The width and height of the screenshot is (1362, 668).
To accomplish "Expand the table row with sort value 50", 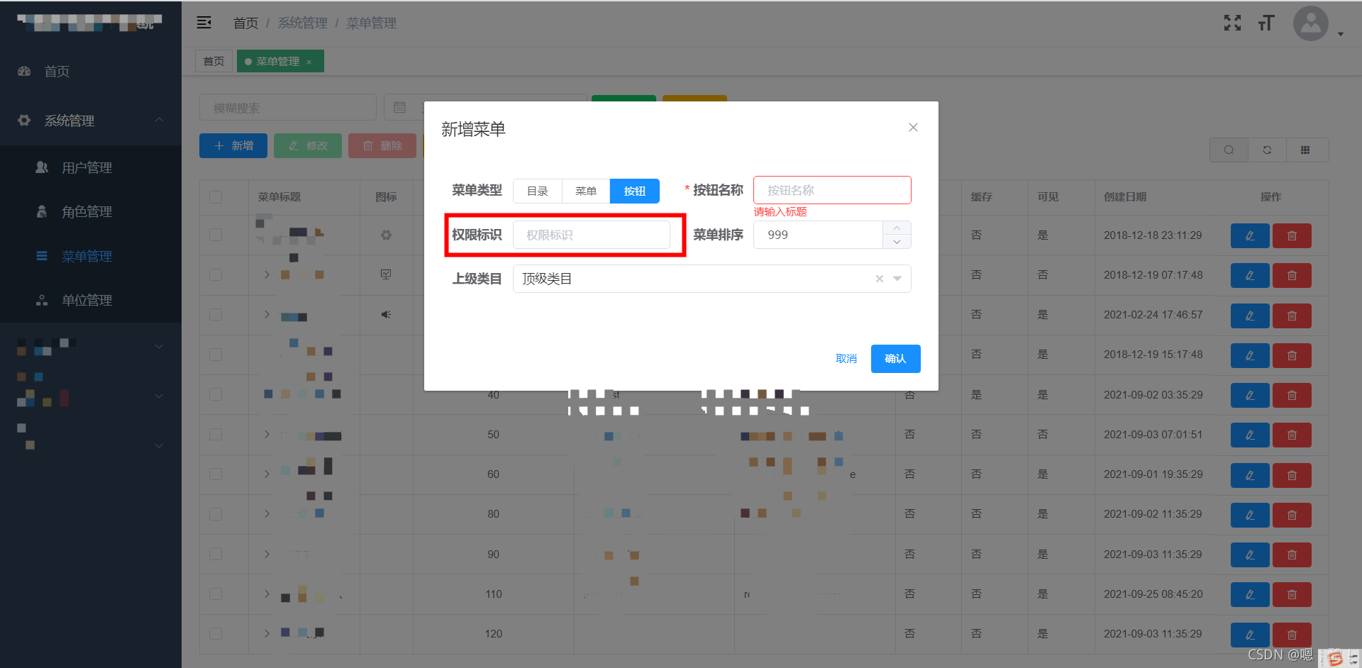I will click(266, 435).
